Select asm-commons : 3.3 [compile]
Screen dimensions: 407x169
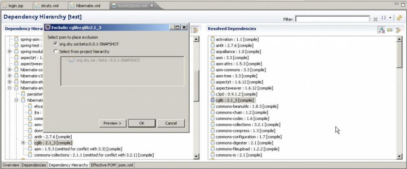tap(241, 70)
